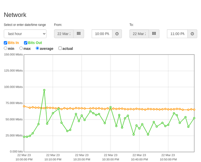This screenshot has width=201, height=162.
Task: Click the '100.000 Mbits' y-axis label
Action: [x=13, y=87]
